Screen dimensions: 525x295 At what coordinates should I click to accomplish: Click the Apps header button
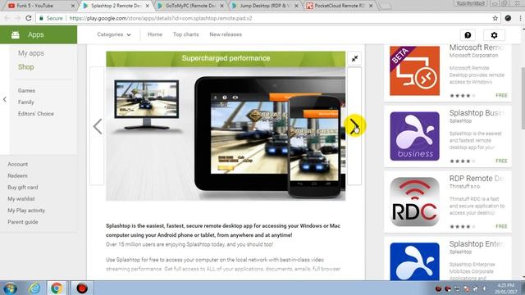coord(39,34)
